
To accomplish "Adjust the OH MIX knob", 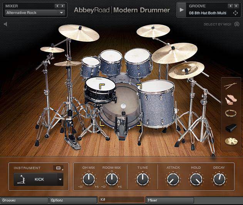I will pos(89,179).
